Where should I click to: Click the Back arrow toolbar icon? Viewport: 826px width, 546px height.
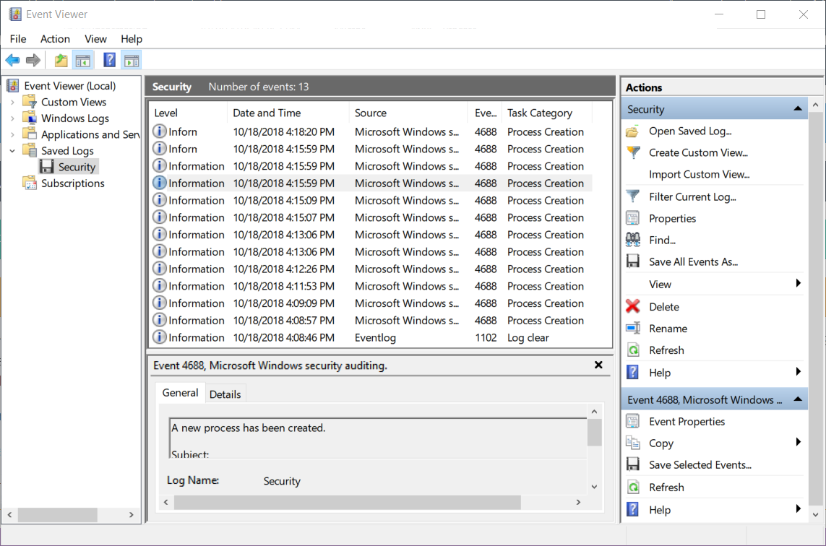click(x=12, y=61)
